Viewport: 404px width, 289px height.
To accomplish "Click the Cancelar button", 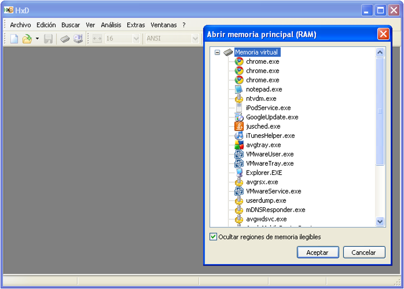I will pos(364,253).
